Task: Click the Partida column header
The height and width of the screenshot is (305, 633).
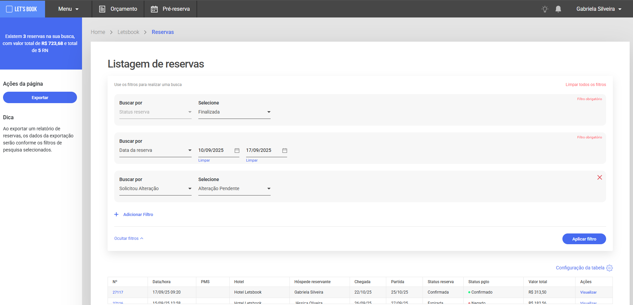Action: click(x=404, y=282)
